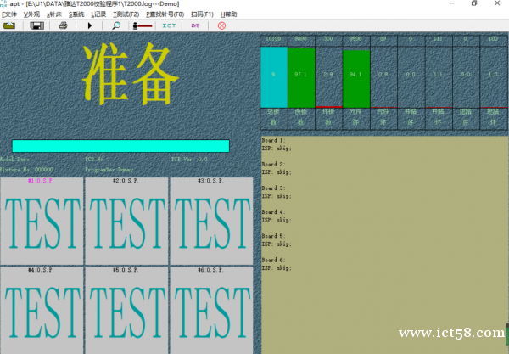This screenshot has height=354, width=509.
Task: Click the printer icon in toolbar
Action: (x=64, y=25)
